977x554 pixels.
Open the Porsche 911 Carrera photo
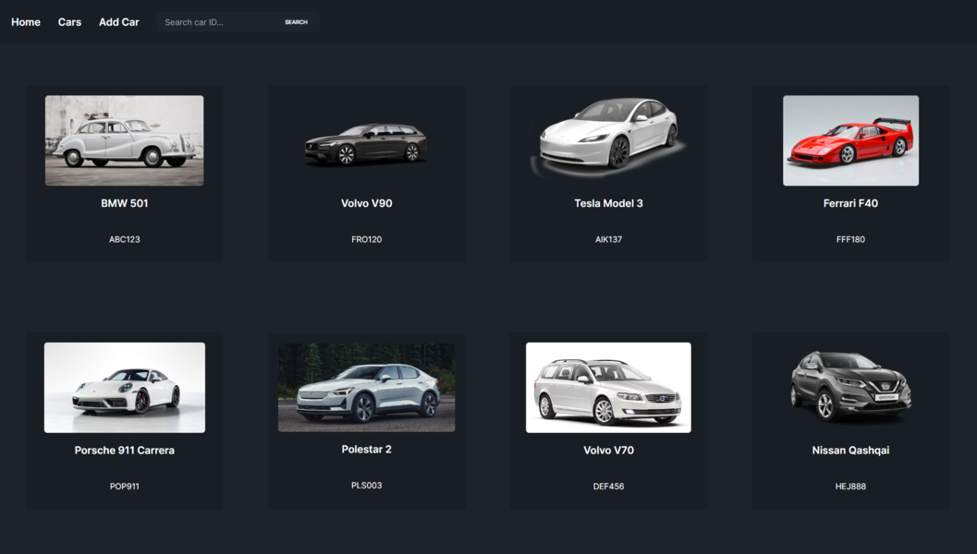125,387
